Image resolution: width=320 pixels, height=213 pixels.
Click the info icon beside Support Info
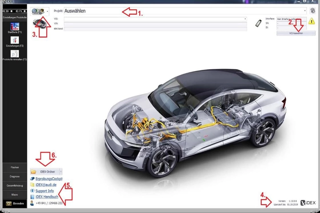pos(32,191)
